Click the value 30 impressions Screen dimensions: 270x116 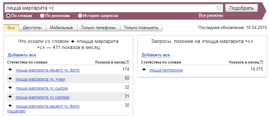127,105
